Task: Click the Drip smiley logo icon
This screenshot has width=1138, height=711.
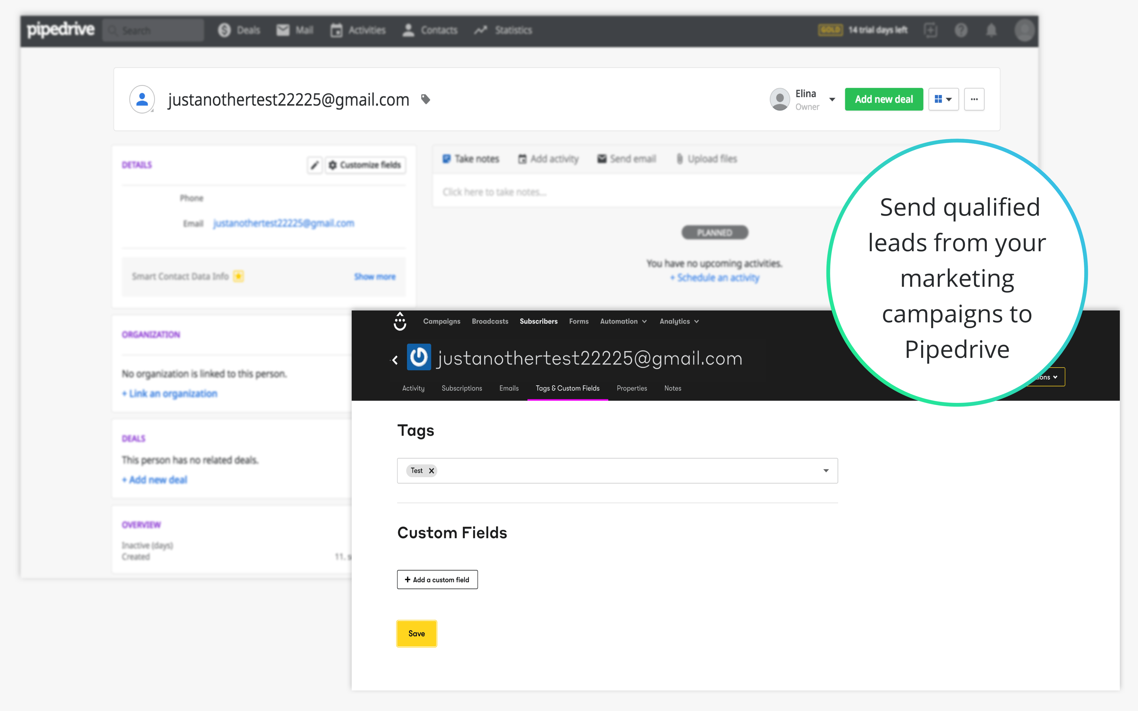Action: point(400,322)
